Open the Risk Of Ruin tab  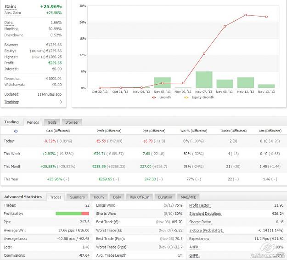(140, 197)
